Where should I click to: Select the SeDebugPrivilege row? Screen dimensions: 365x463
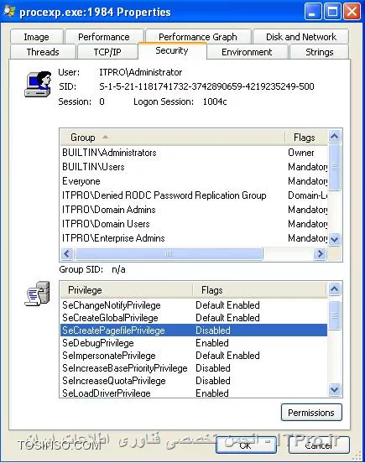point(194,343)
